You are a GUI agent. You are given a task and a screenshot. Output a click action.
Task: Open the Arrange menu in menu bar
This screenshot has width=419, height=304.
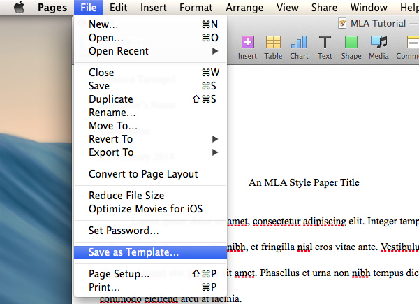click(x=244, y=8)
